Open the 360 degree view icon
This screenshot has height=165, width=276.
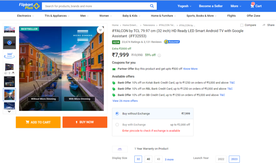(9, 55)
